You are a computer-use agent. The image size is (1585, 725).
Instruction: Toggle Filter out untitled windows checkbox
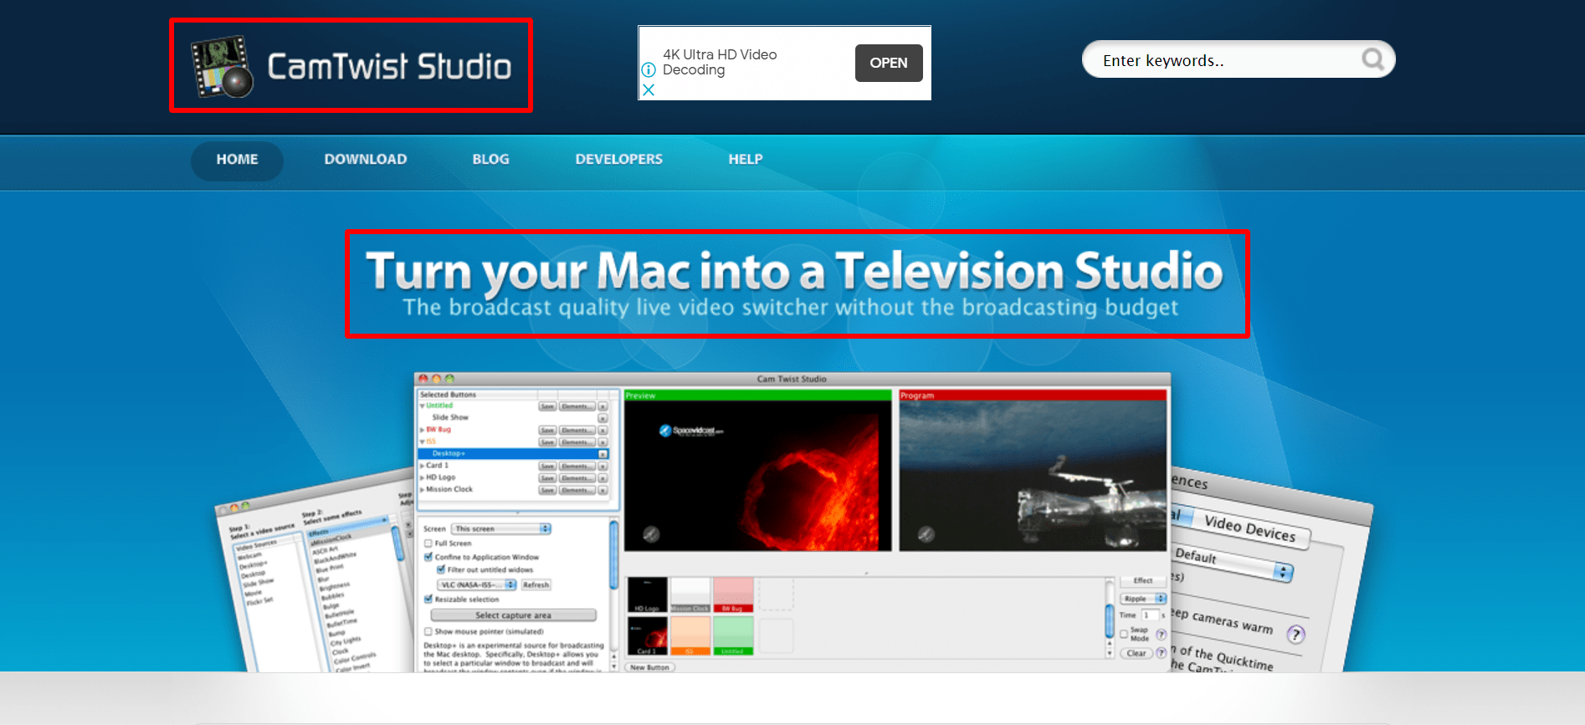[x=440, y=569]
